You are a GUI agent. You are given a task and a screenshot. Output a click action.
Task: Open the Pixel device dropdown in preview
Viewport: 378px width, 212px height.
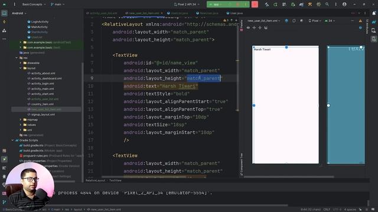[315, 21]
